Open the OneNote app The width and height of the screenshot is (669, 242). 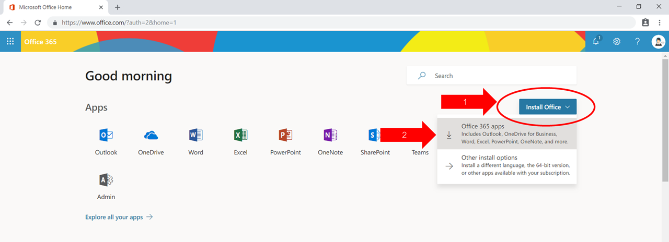tap(330, 136)
